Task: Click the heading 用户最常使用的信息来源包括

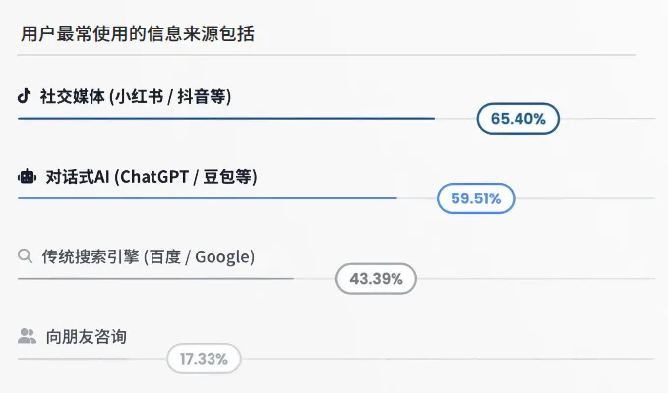Action: coord(138,34)
